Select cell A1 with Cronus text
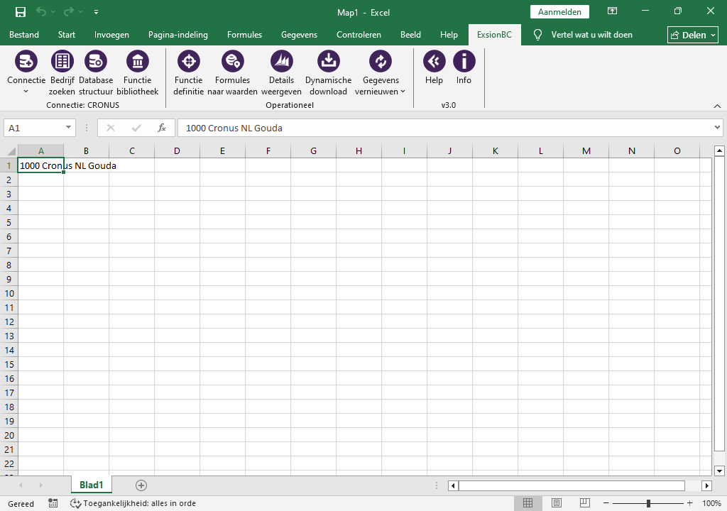 (40, 165)
